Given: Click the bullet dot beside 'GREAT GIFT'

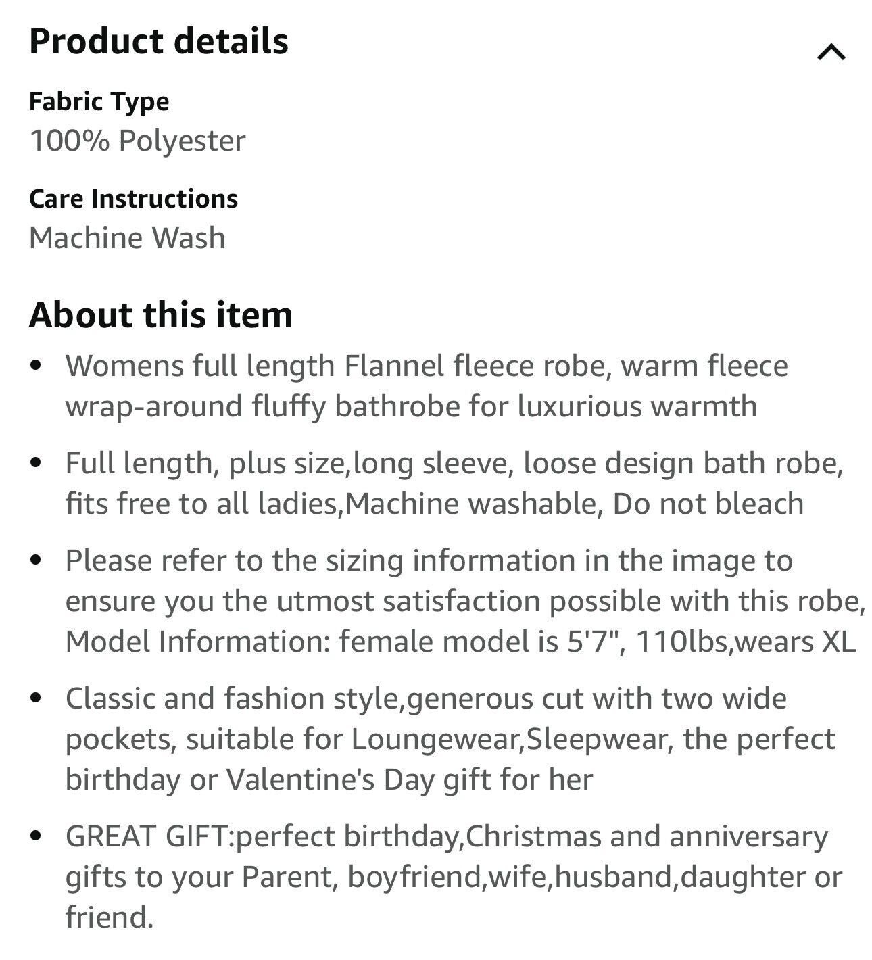Looking at the screenshot, I should coord(37,837).
